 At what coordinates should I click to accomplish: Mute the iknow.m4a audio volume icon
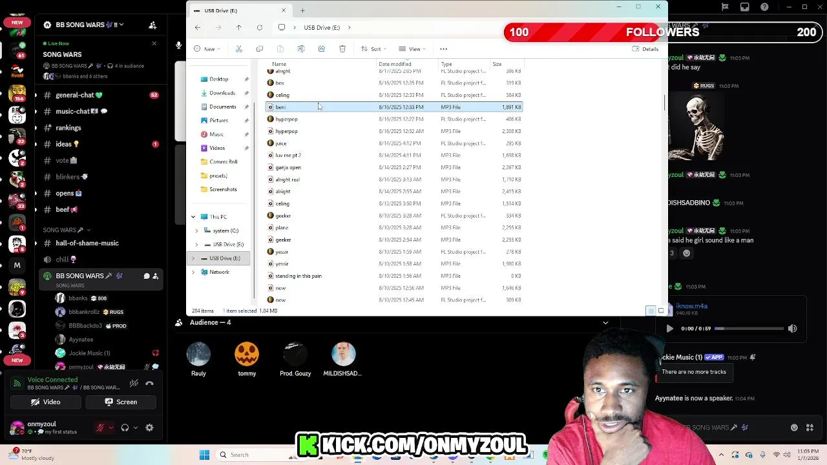(x=793, y=329)
